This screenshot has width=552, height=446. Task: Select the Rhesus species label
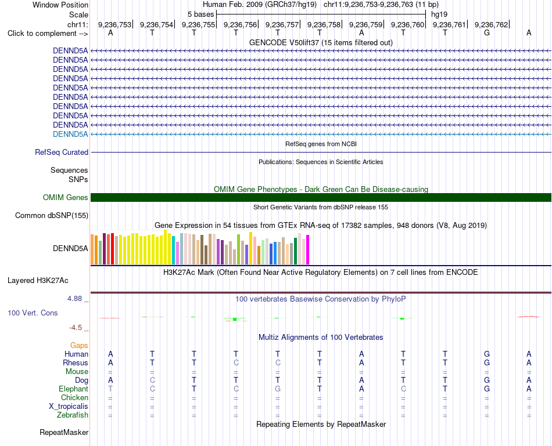click(76, 362)
